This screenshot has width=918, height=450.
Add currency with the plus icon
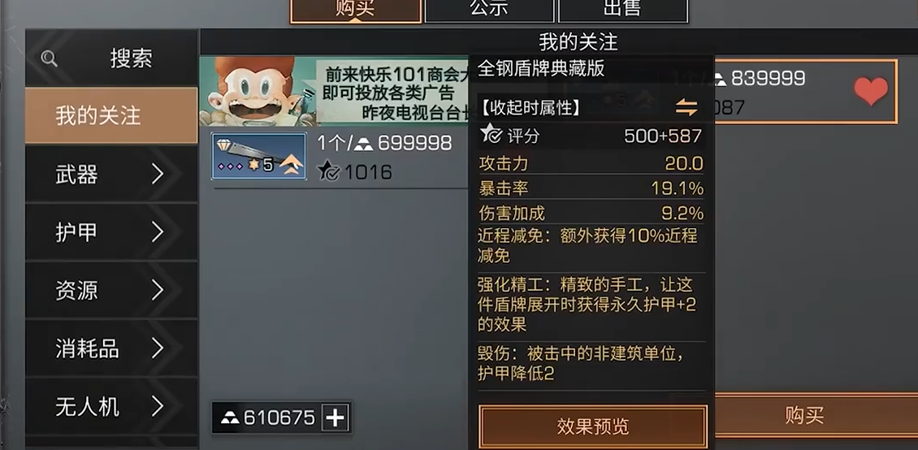click(x=336, y=418)
